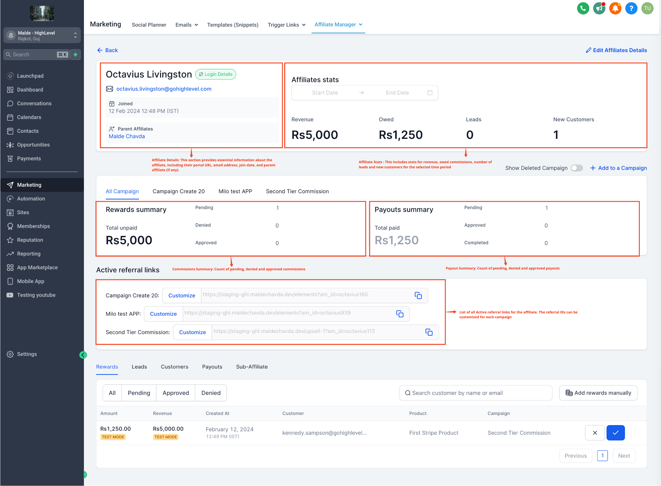Approve the reward with checkmark button
This screenshot has width=661, height=486.
point(615,433)
